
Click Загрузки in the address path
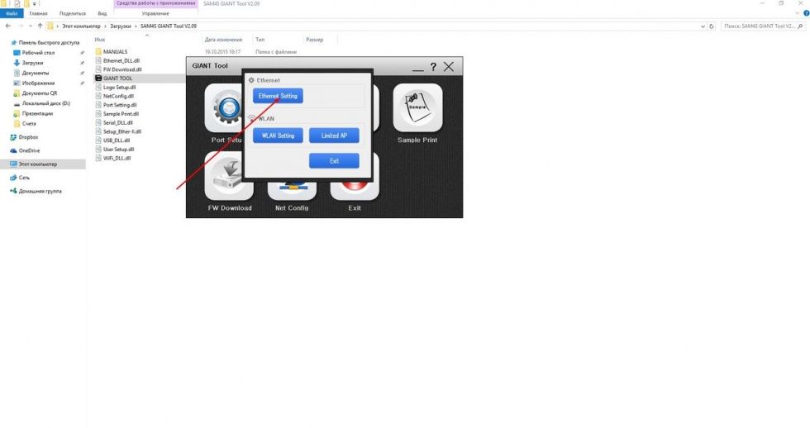click(x=121, y=26)
